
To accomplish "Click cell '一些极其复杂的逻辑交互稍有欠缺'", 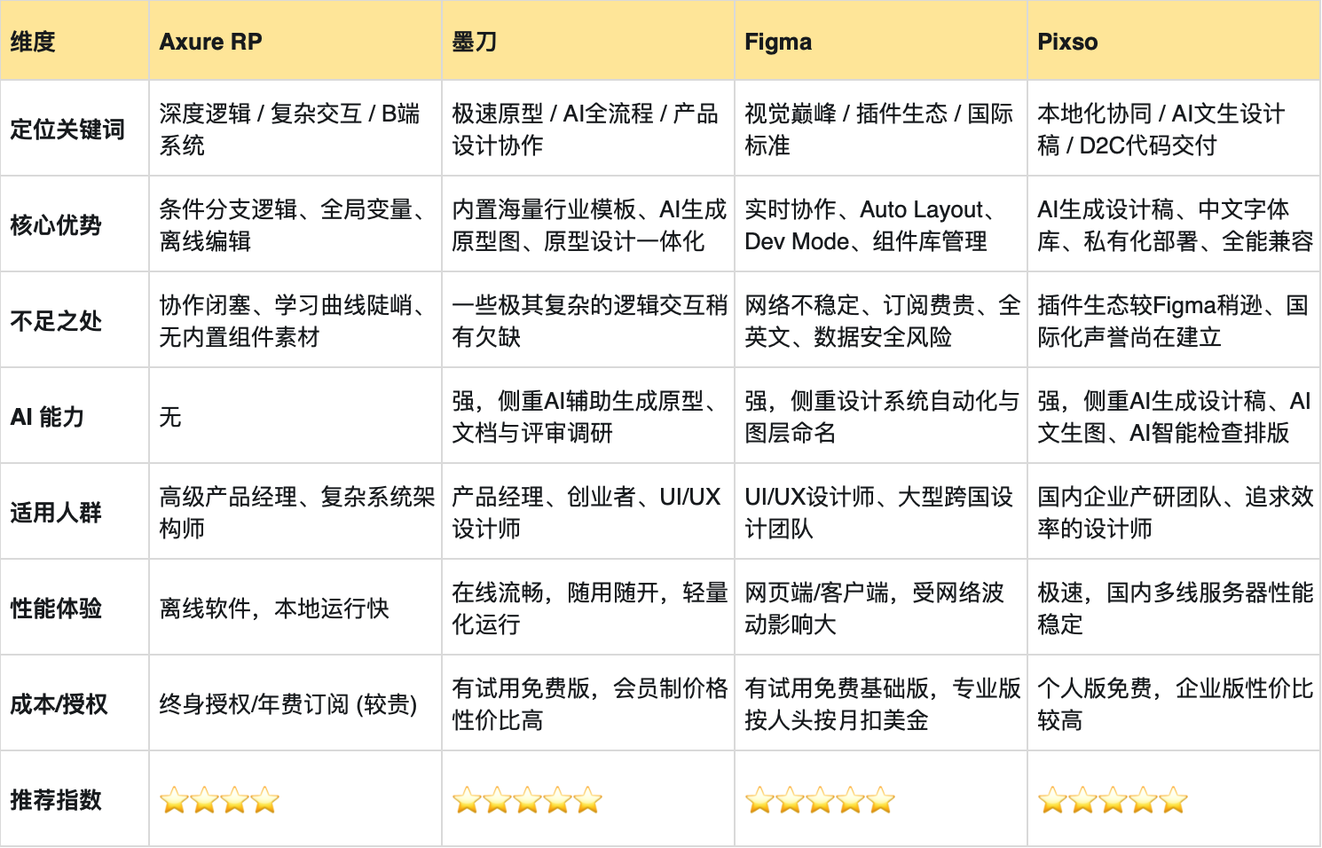I will [x=588, y=320].
